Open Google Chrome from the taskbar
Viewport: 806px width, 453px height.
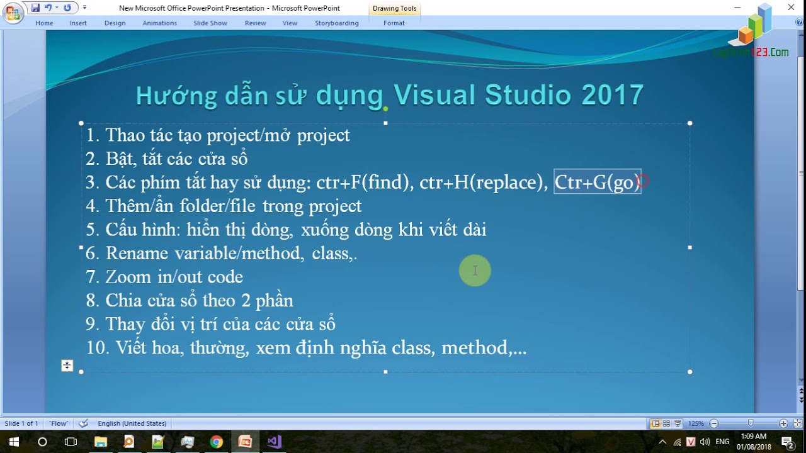(x=216, y=442)
